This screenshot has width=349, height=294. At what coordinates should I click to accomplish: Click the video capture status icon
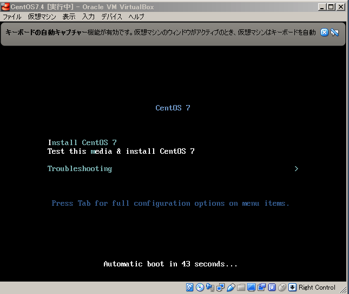click(x=261, y=288)
